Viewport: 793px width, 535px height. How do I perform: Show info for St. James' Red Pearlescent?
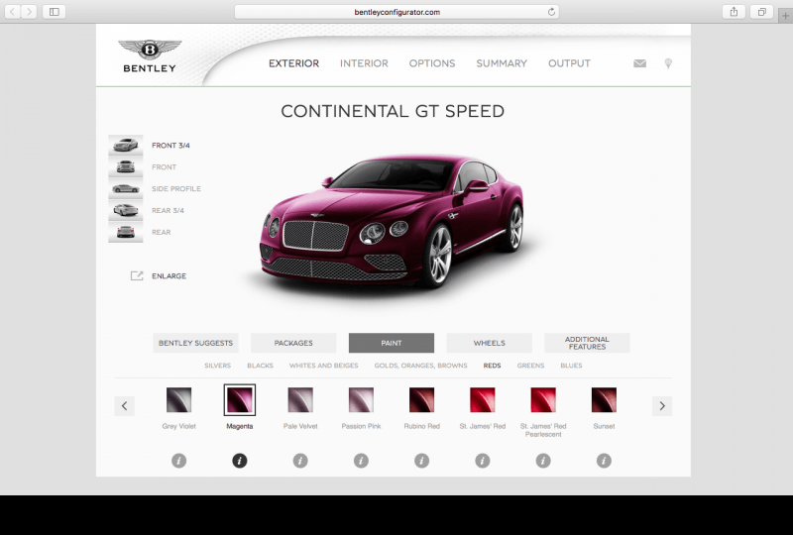pos(543,461)
